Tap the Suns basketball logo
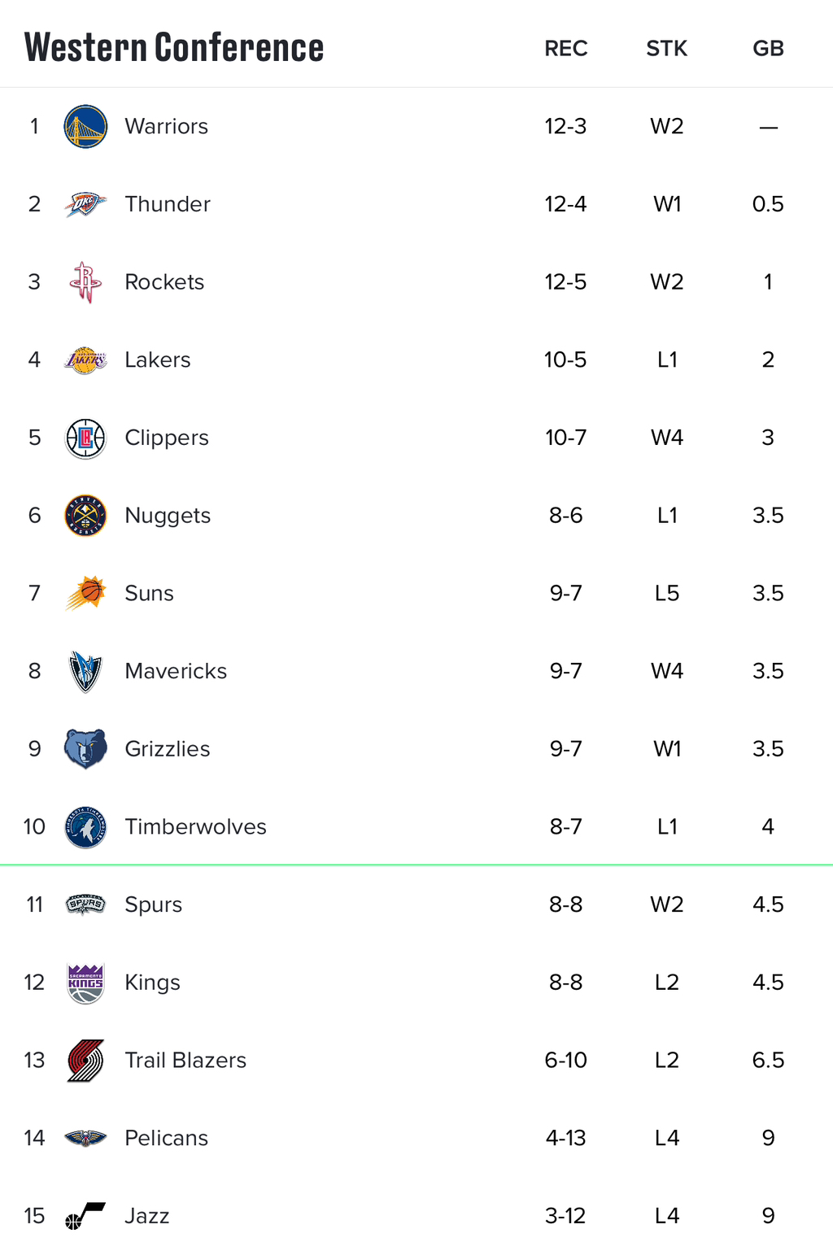The image size is (833, 1242). [85, 593]
